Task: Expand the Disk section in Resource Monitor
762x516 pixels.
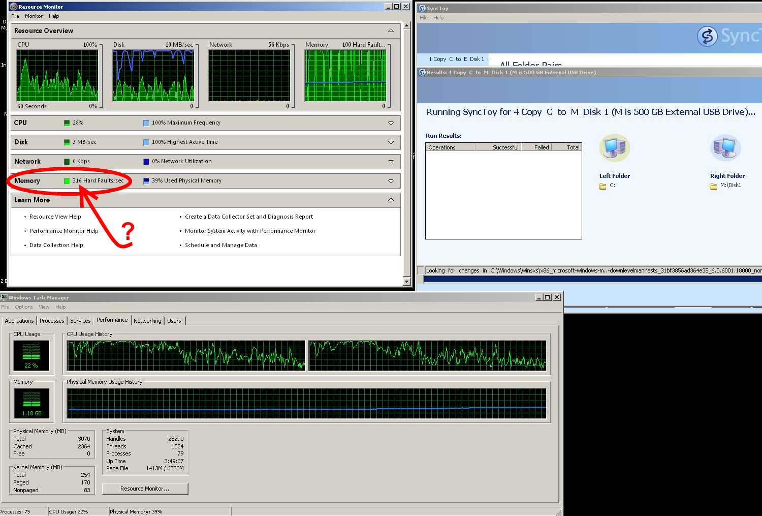Action: [x=391, y=142]
